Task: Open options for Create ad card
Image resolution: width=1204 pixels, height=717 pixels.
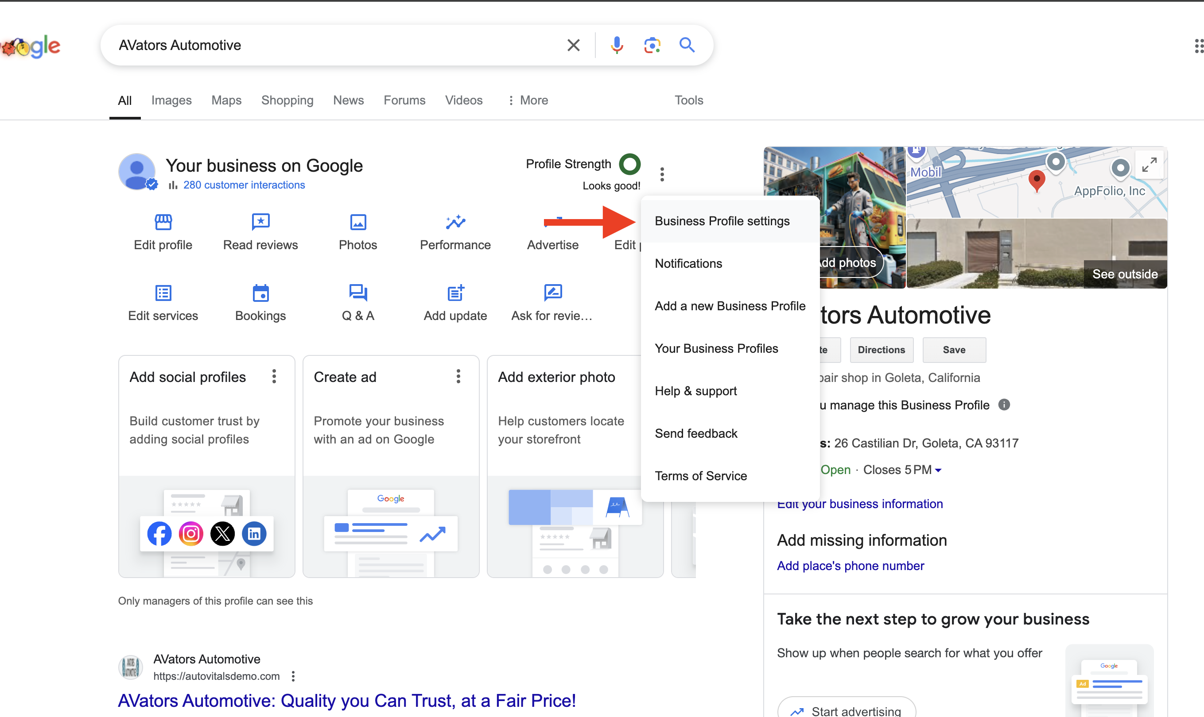Action: pyautogui.click(x=458, y=376)
